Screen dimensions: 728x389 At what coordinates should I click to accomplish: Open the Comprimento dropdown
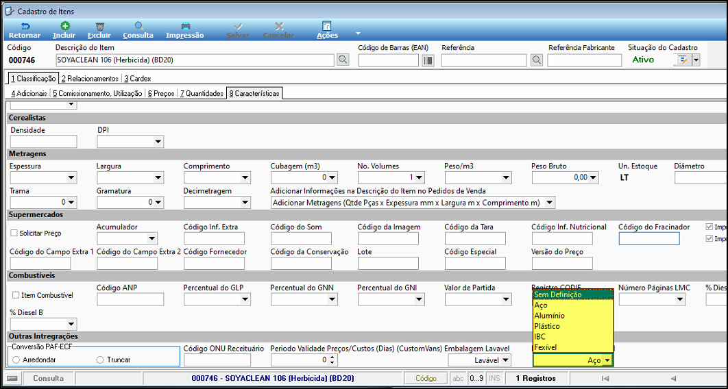(245, 177)
